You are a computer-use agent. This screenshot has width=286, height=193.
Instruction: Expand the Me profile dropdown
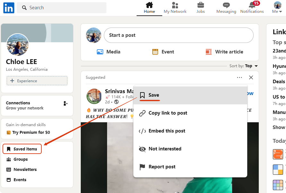click(277, 8)
